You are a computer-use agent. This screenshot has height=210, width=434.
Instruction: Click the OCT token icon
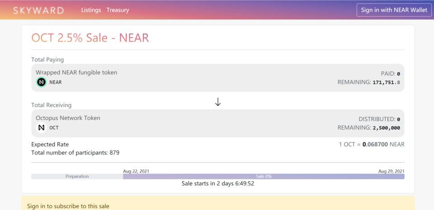42,128
